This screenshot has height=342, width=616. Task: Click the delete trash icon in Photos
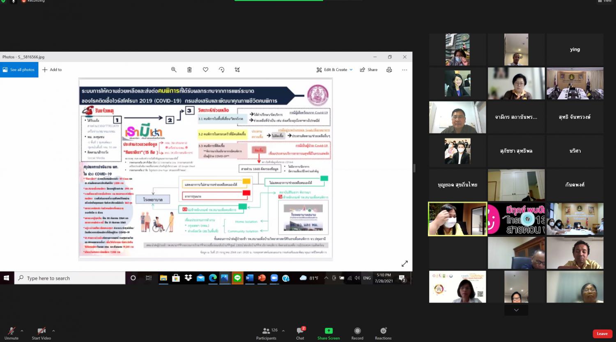pos(189,70)
